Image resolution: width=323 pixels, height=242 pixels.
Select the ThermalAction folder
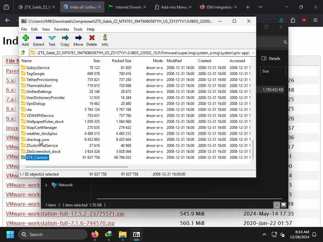(39, 85)
